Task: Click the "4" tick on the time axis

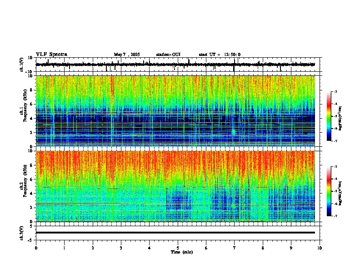Action: pos(150,248)
